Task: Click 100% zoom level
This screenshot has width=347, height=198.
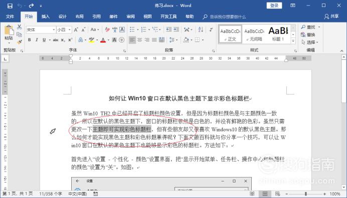Action: point(334,194)
